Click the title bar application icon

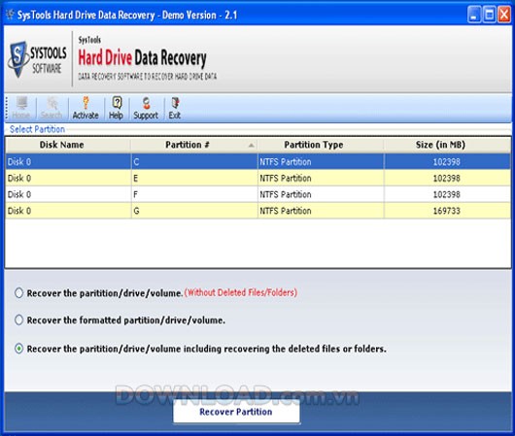[x=10, y=15]
